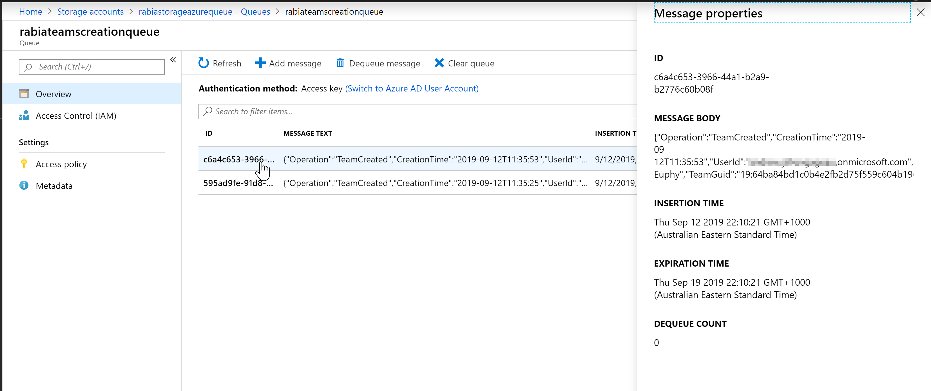This screenshot has width=931, height=391.
Task: Click the Dequeue message button label
Action: pos(385,64)
